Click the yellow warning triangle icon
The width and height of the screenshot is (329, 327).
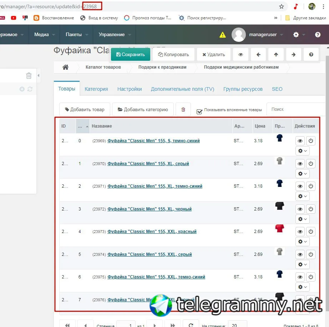pos(223,35)
